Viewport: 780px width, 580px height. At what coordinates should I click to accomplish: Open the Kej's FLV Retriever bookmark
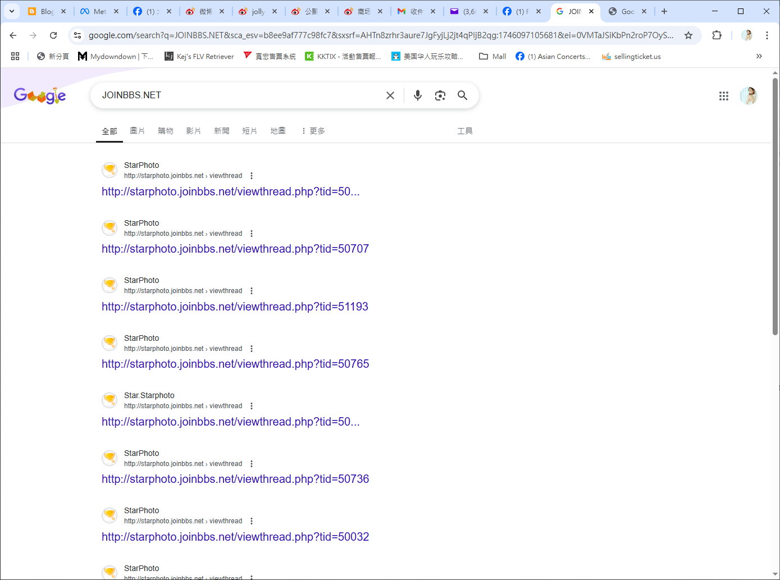[x=199, y=56]
